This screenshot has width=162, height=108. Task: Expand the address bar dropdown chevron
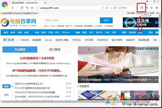tap(111, 8)
